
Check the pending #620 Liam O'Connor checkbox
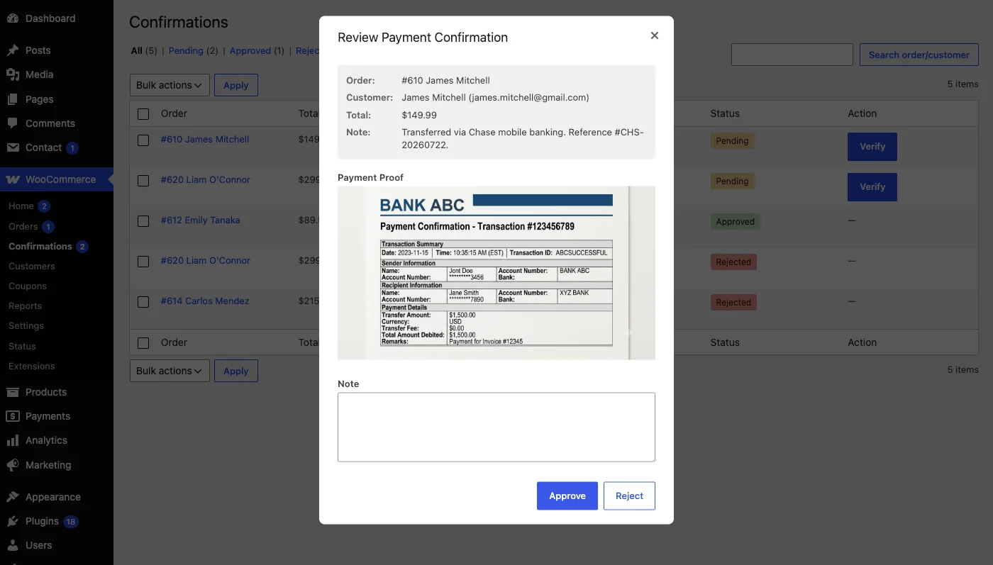[x=143, y=181]
